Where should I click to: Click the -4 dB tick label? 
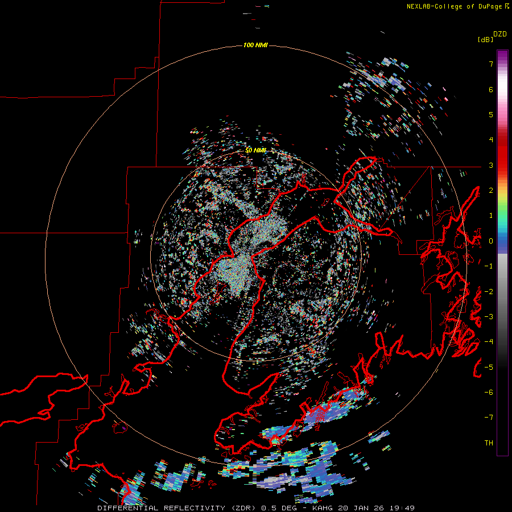click(489, 342)
